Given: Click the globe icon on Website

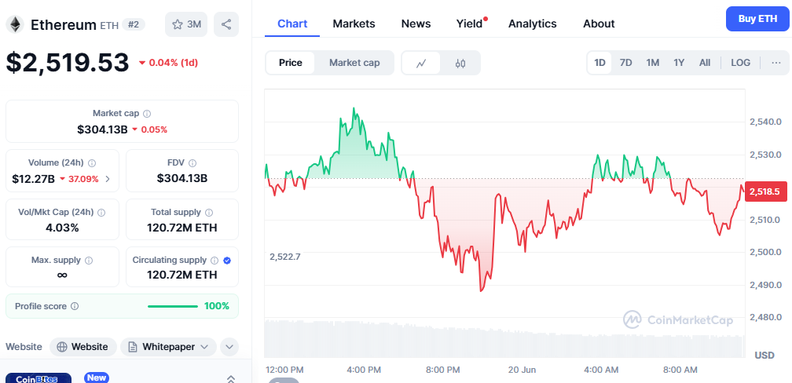Looking at the screenshot, I should (x=62, y=347).
